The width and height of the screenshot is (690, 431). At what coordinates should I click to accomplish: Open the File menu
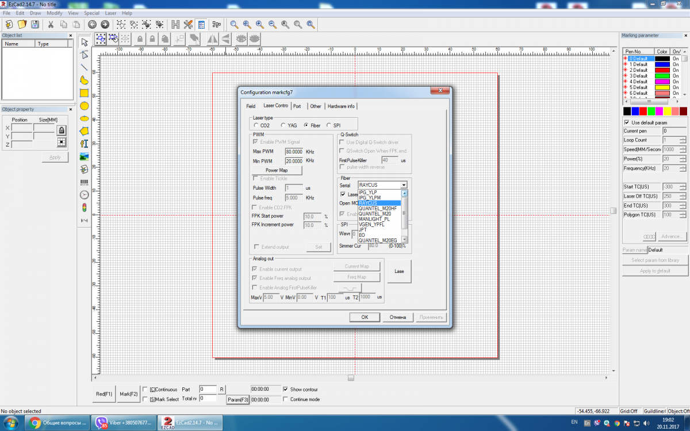pyautogui.click(x=7, y=13)
